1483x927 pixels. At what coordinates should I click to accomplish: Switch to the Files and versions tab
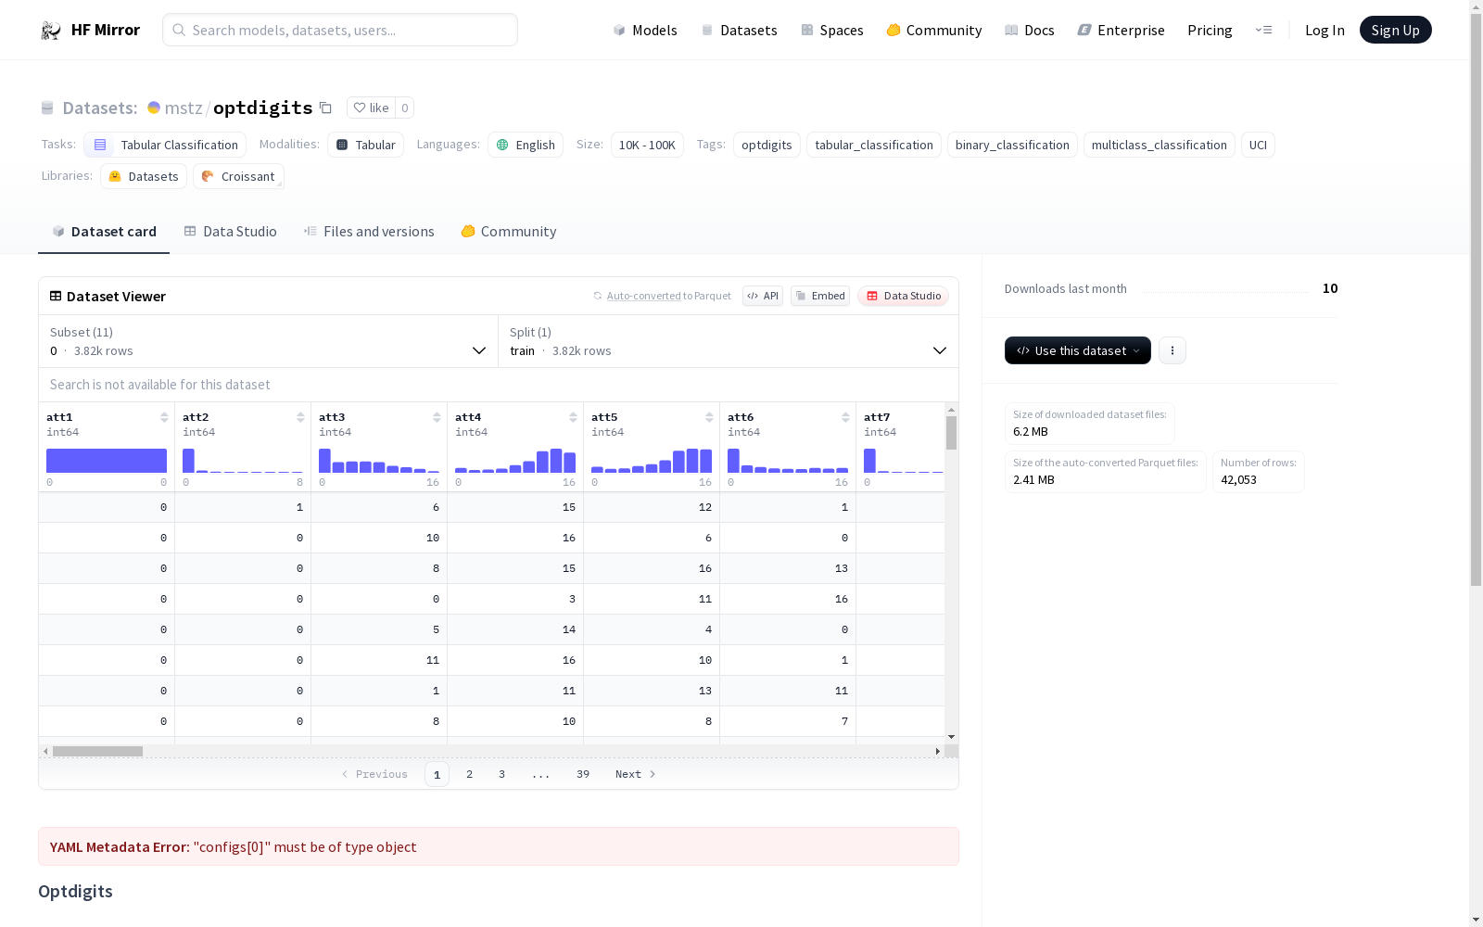(x=369, y=232)
